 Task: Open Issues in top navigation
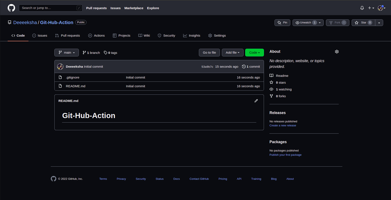coord(115,8)
